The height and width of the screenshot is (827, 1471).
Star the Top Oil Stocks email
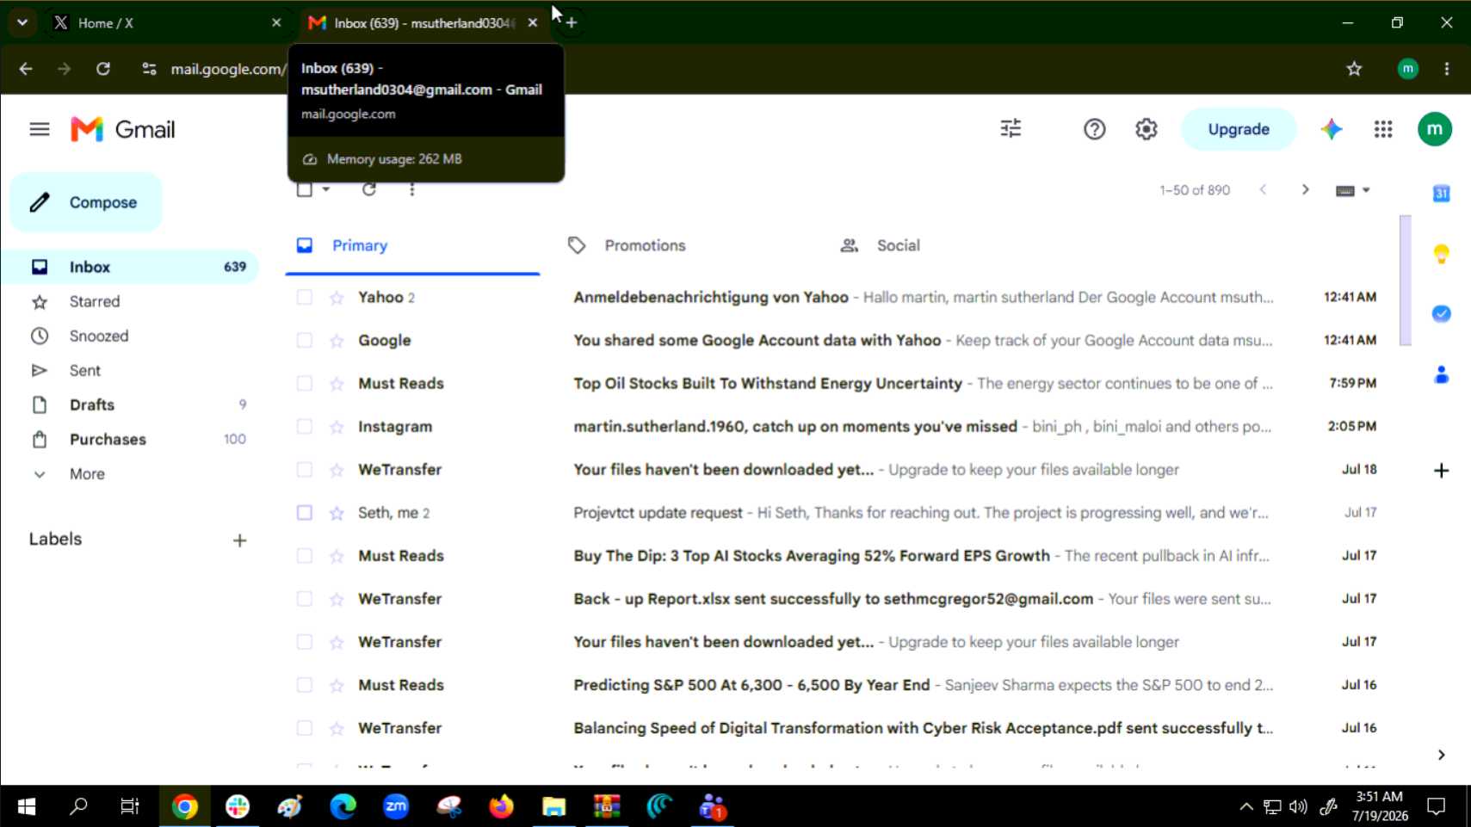pos(337,384)
